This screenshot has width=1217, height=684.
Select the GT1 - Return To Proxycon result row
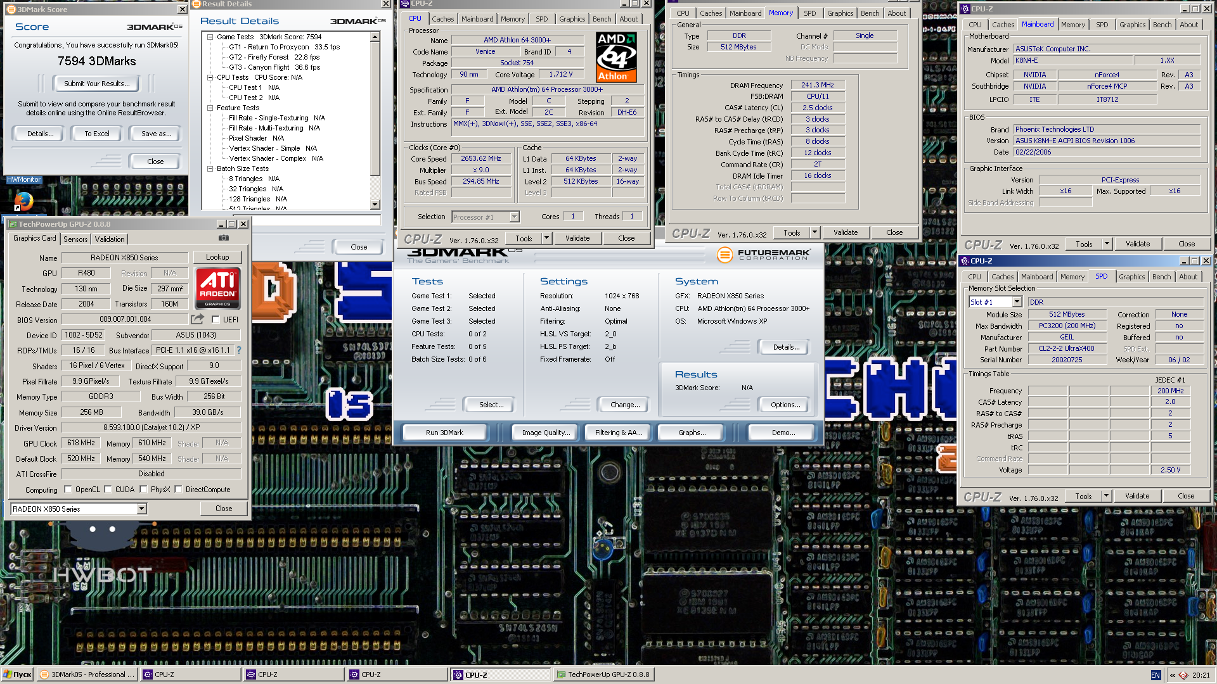pyautogui.click(x=284, y=47)
